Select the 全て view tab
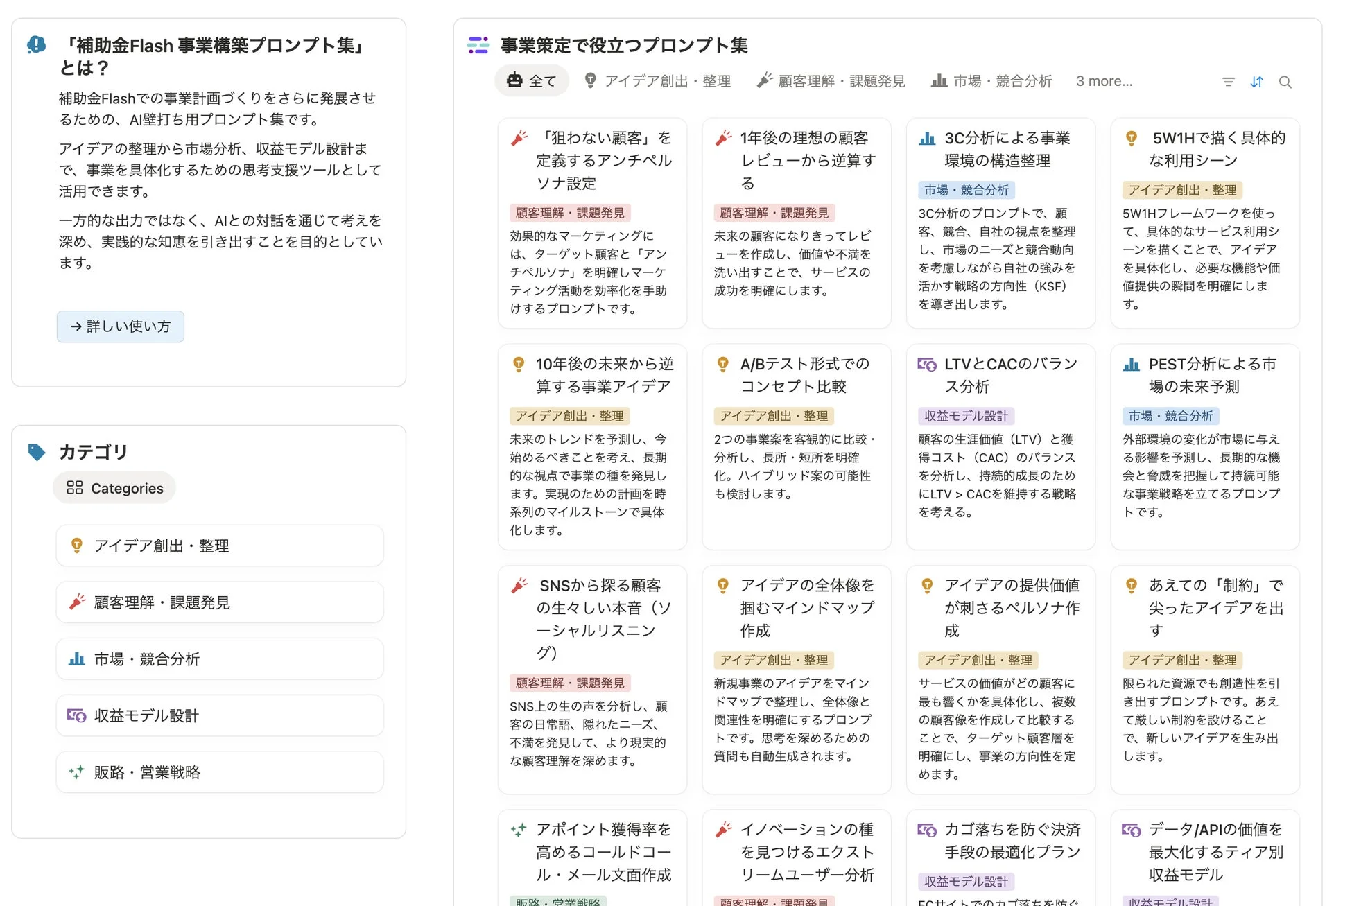The image size is (1352, 906). coord(532,81)
